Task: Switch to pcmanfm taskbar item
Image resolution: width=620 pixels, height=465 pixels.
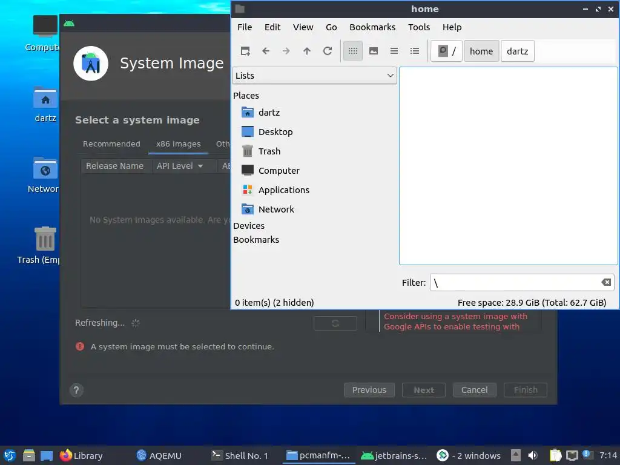Action: coord(318,455)
